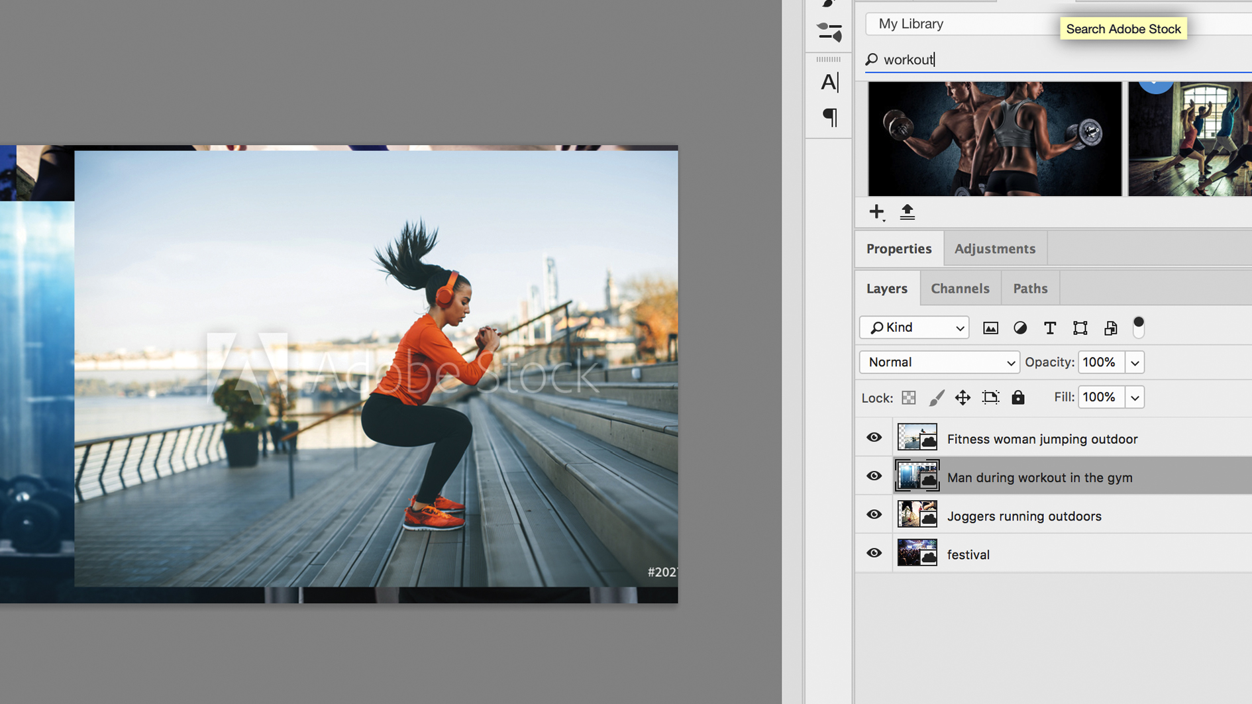
Task: Open the Normal blend mode dropdown
Action: coord(939,362)
